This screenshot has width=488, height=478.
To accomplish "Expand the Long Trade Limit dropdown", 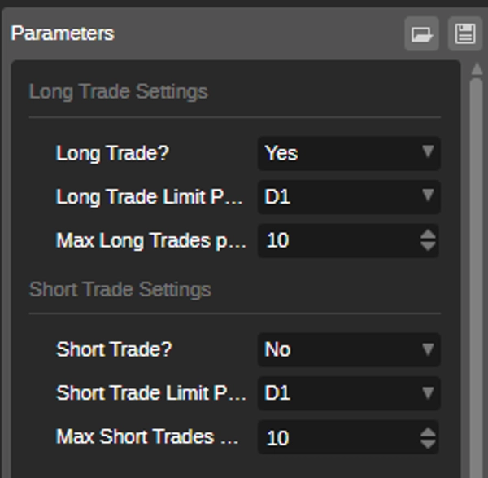I will (x=349, y=196).
